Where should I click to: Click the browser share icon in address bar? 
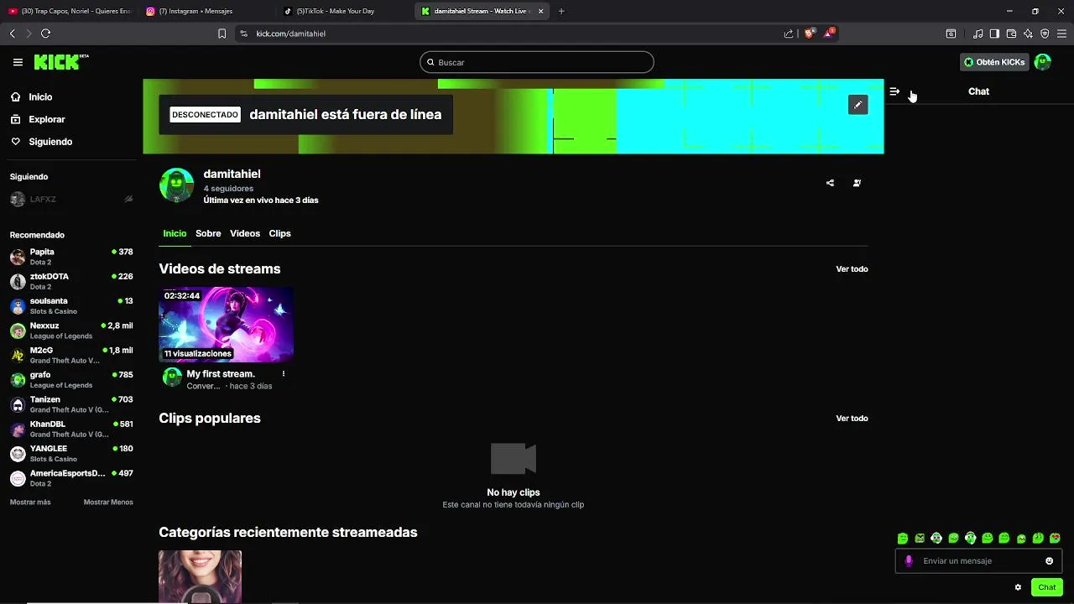789,34
